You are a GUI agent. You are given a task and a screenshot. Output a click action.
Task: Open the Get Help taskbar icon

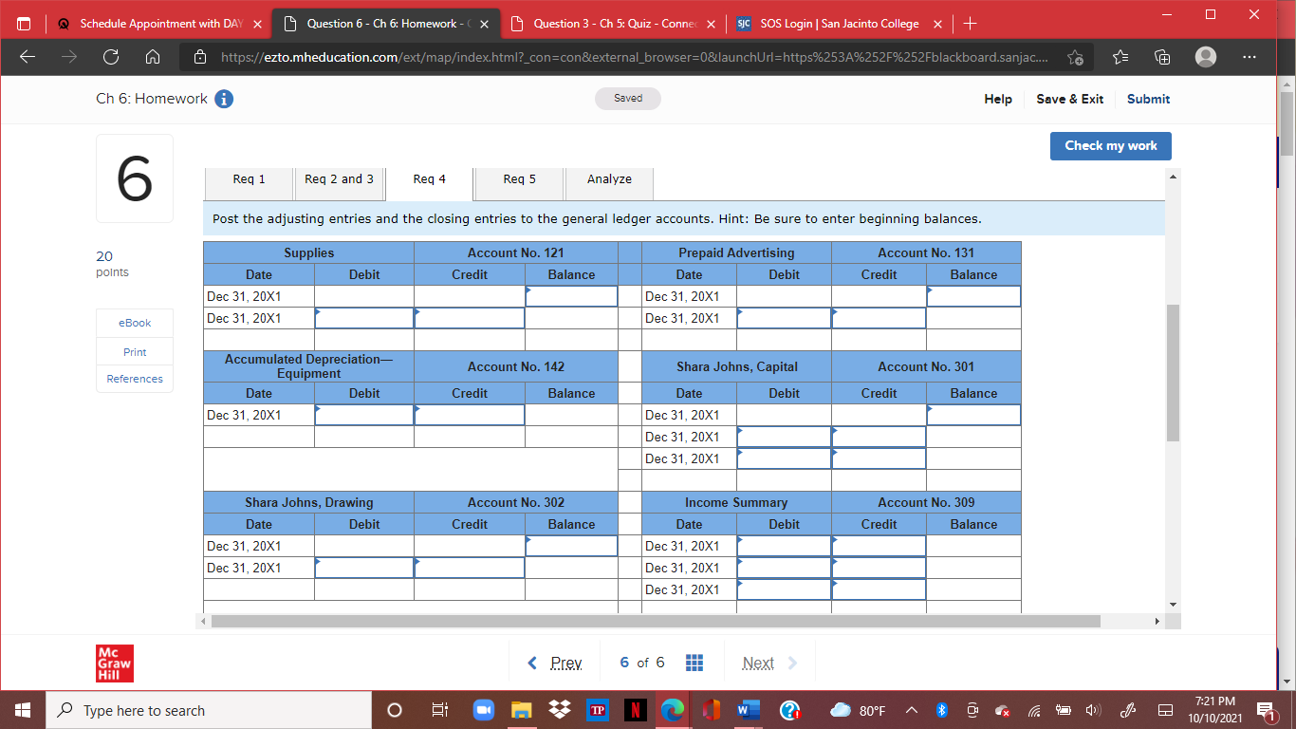coord(788,710)
